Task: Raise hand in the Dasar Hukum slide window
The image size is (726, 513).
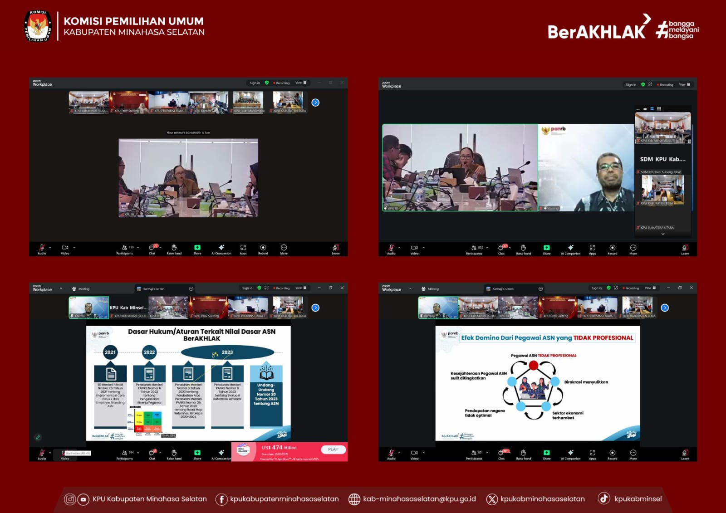Action: click(174, 454)
